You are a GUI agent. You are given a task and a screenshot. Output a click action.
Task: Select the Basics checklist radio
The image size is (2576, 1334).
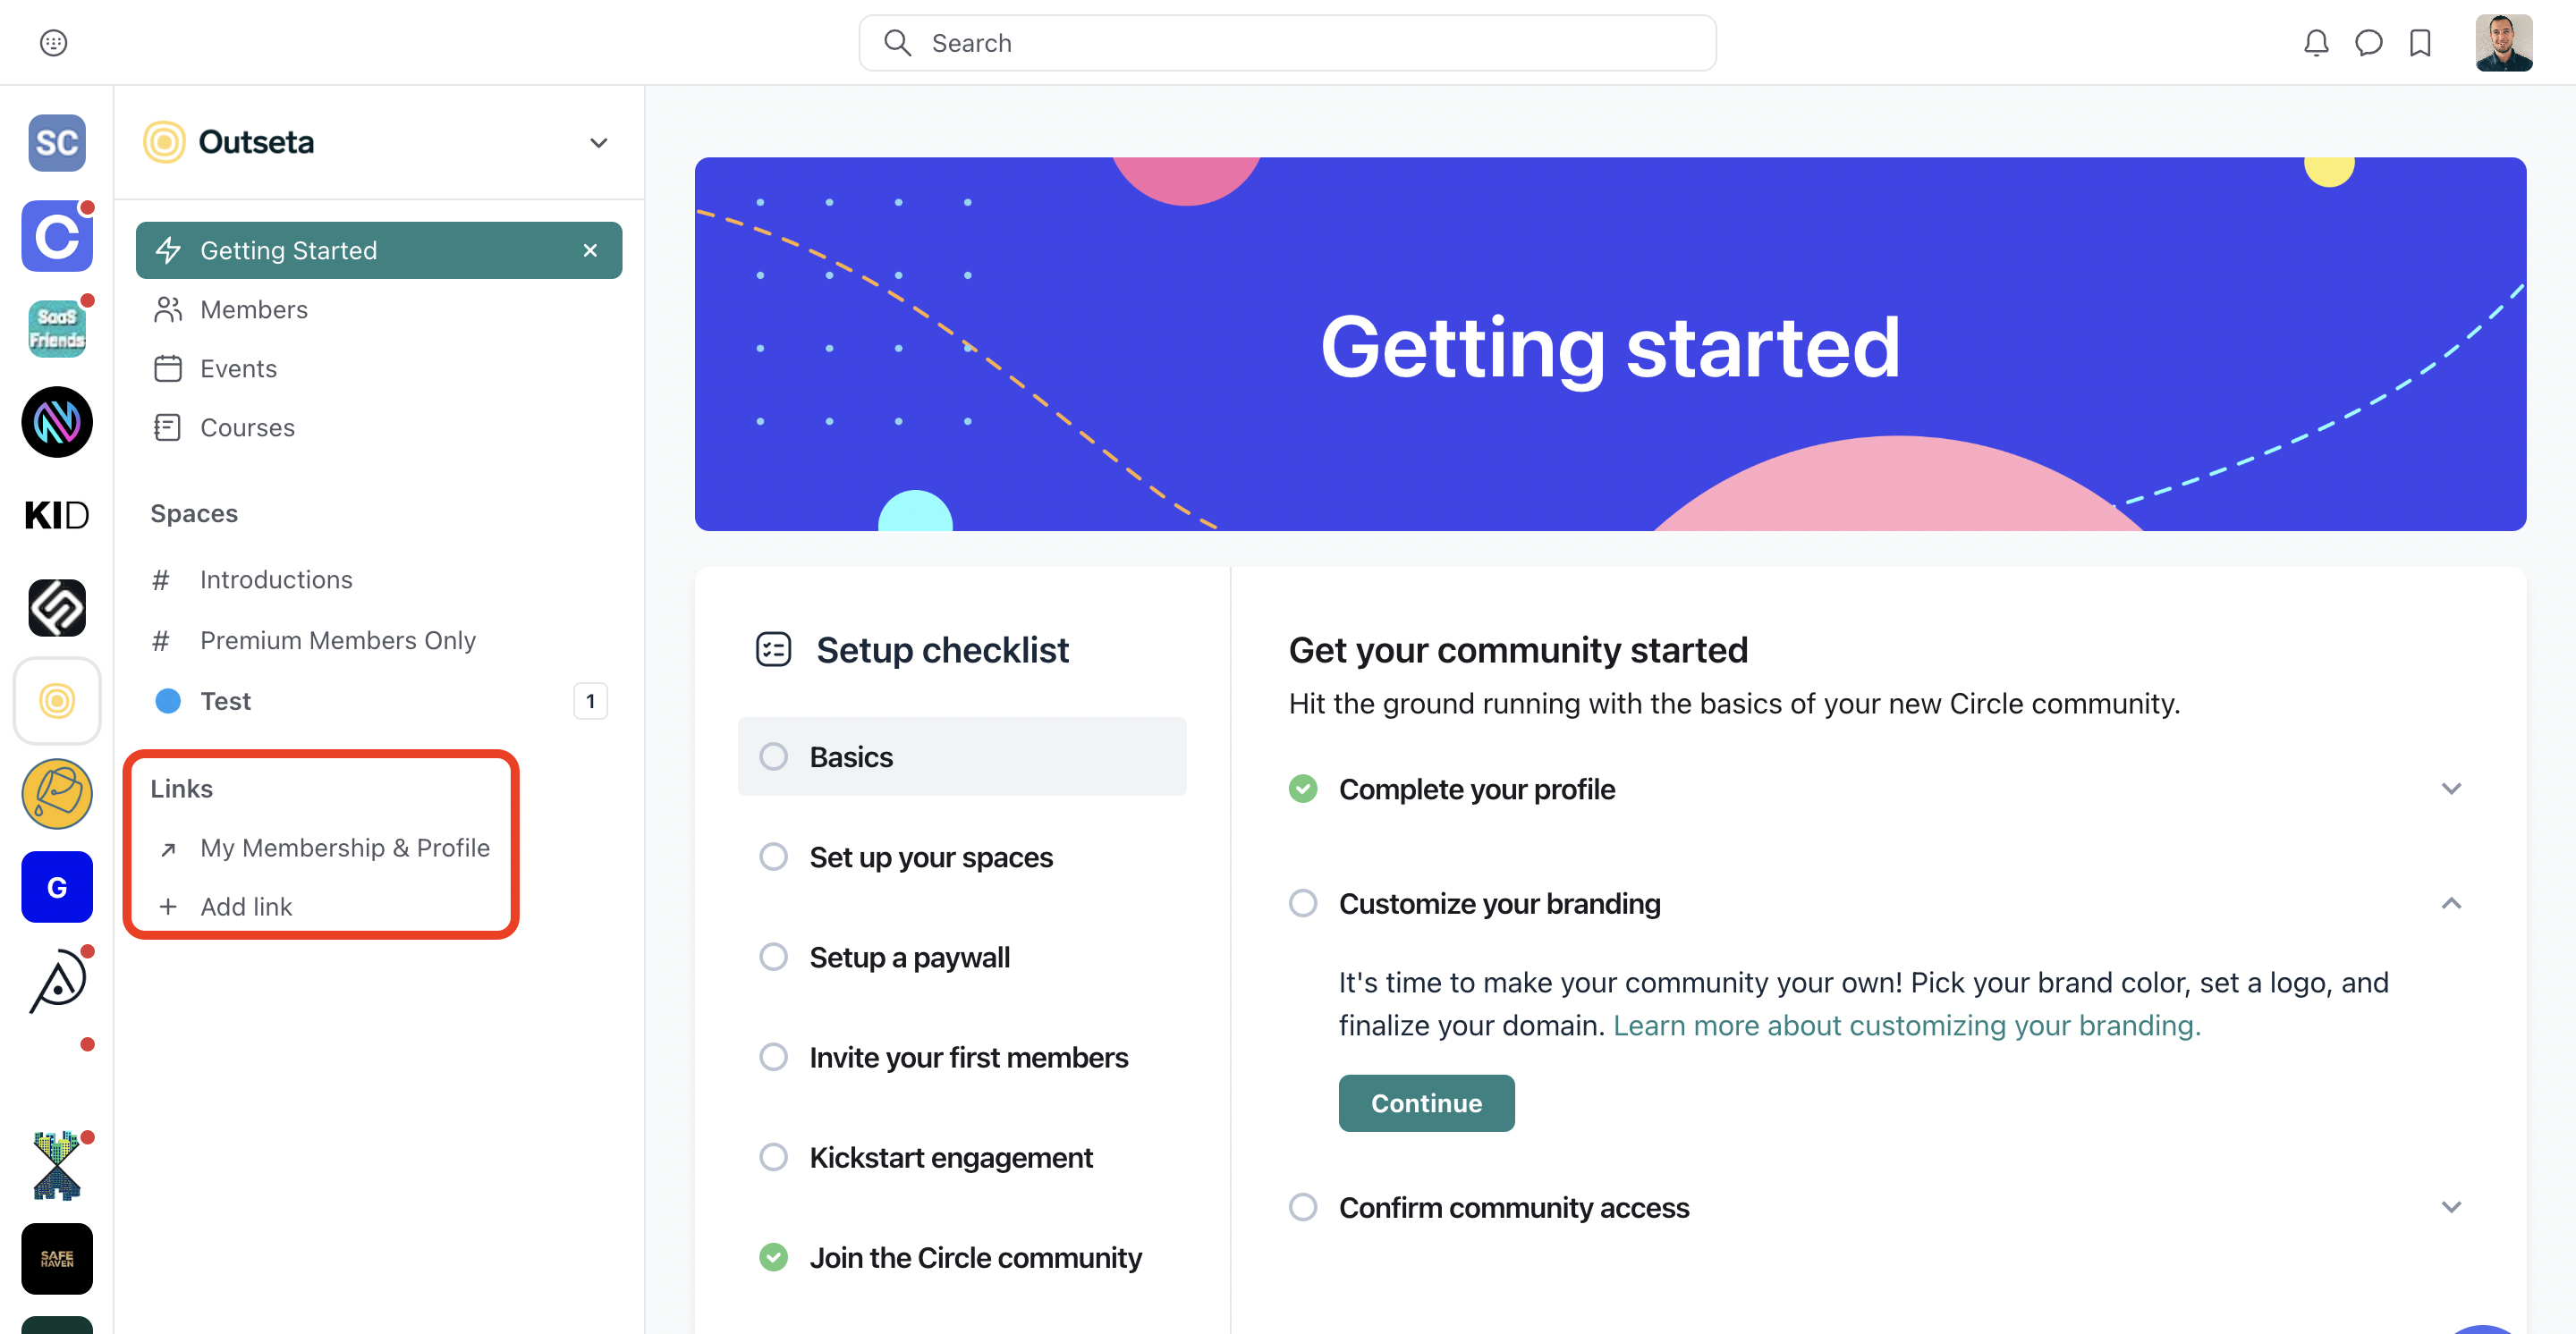[773, 756]
